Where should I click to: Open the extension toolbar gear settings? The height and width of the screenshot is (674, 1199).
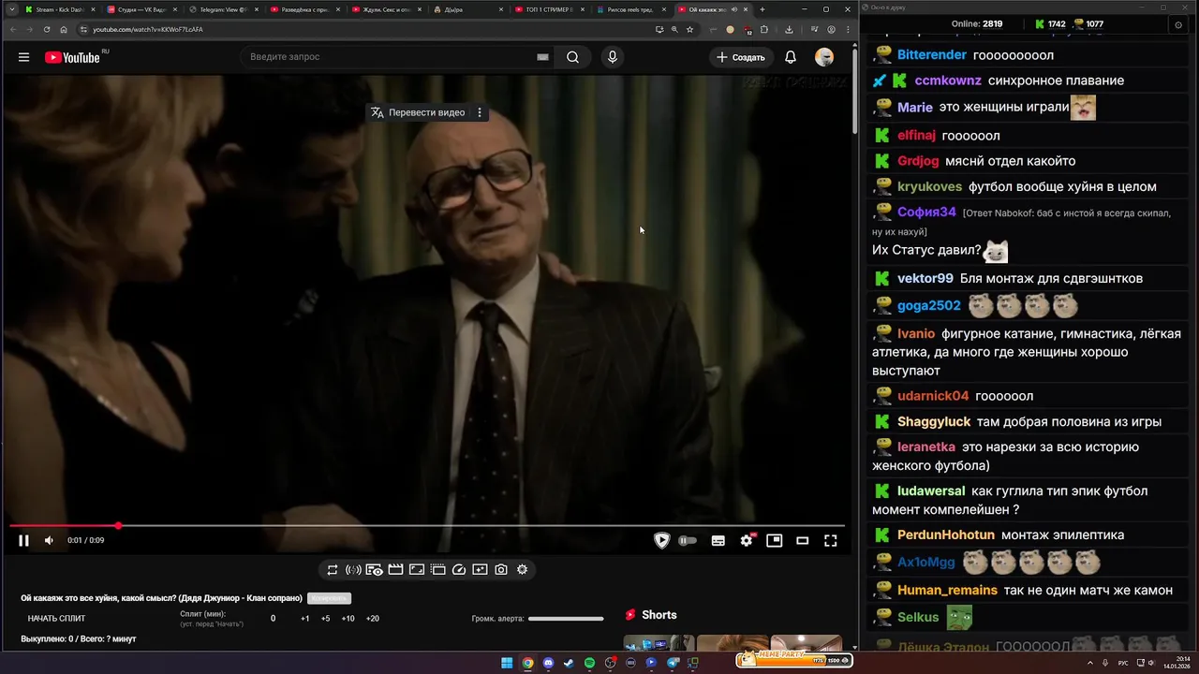point(523,569)
